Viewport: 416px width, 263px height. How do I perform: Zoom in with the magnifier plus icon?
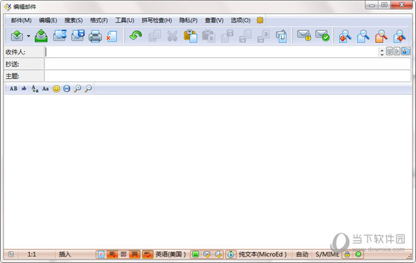78,89
